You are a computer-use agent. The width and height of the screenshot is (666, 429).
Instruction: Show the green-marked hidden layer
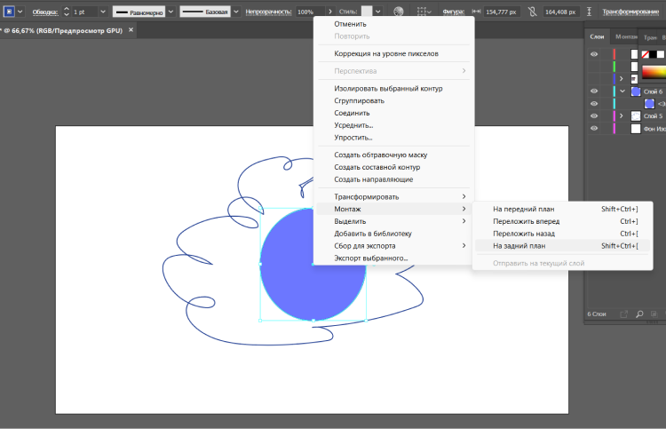[594, 67]
